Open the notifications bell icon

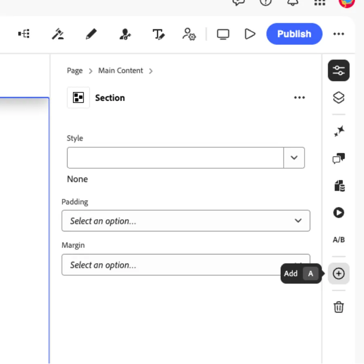[x=293, y=2]
